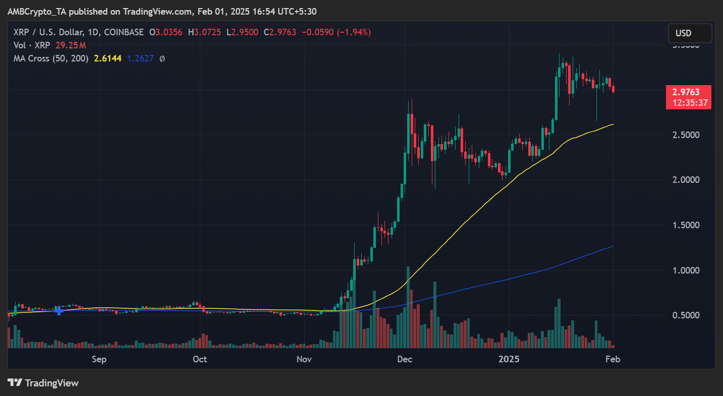
Task: Click the null symbol after MA values
Action: point(162,58)
